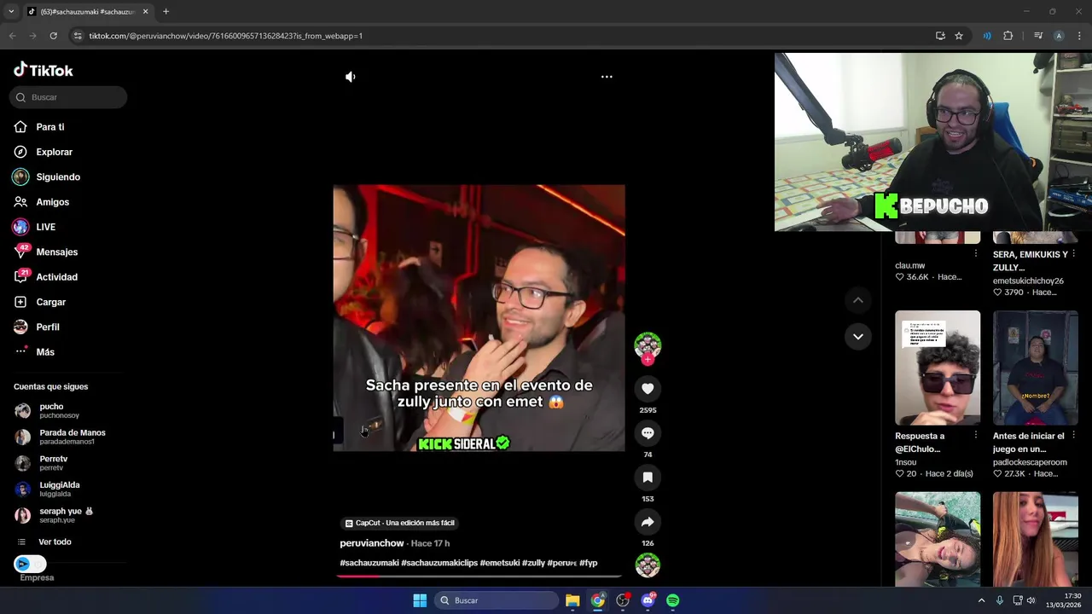Go to the next video arrow

tap(858, 336)
